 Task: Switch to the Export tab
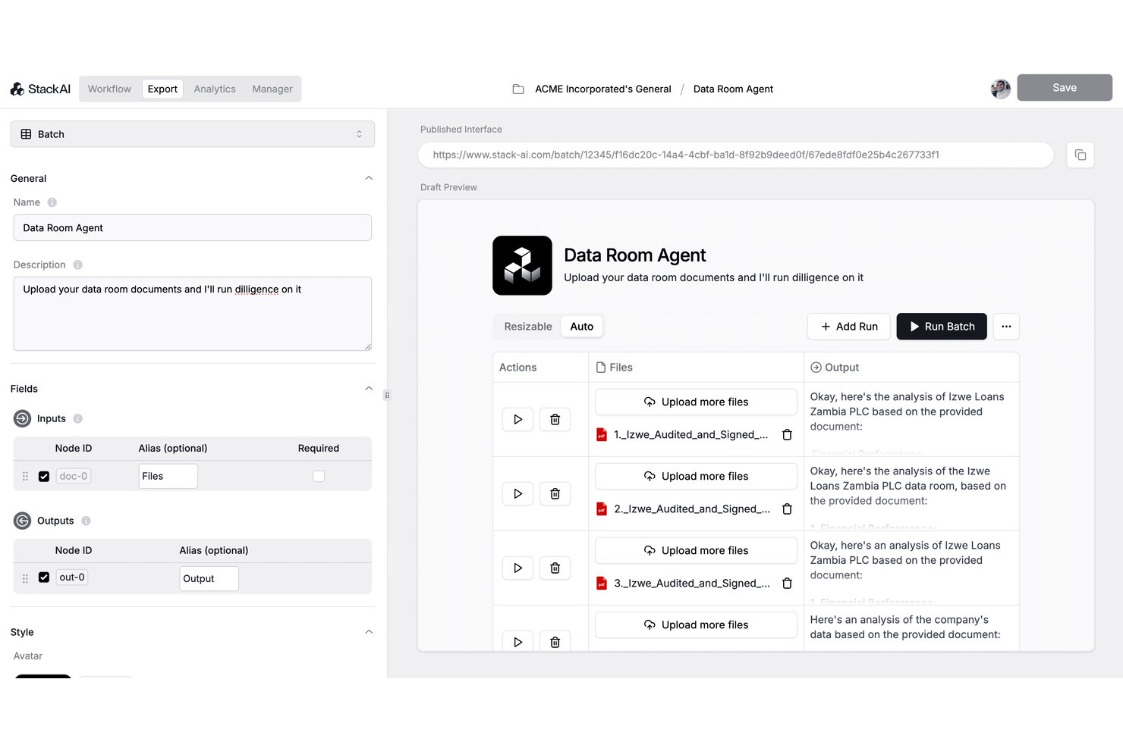tap(162, 89)
